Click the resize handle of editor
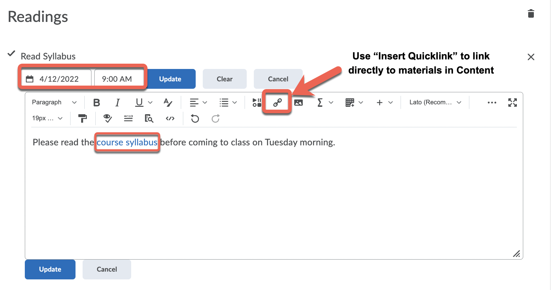The image size is (553, 290). click(x=516, y=254)
